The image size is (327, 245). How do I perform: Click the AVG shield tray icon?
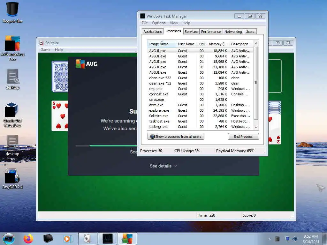click(287, 239)
